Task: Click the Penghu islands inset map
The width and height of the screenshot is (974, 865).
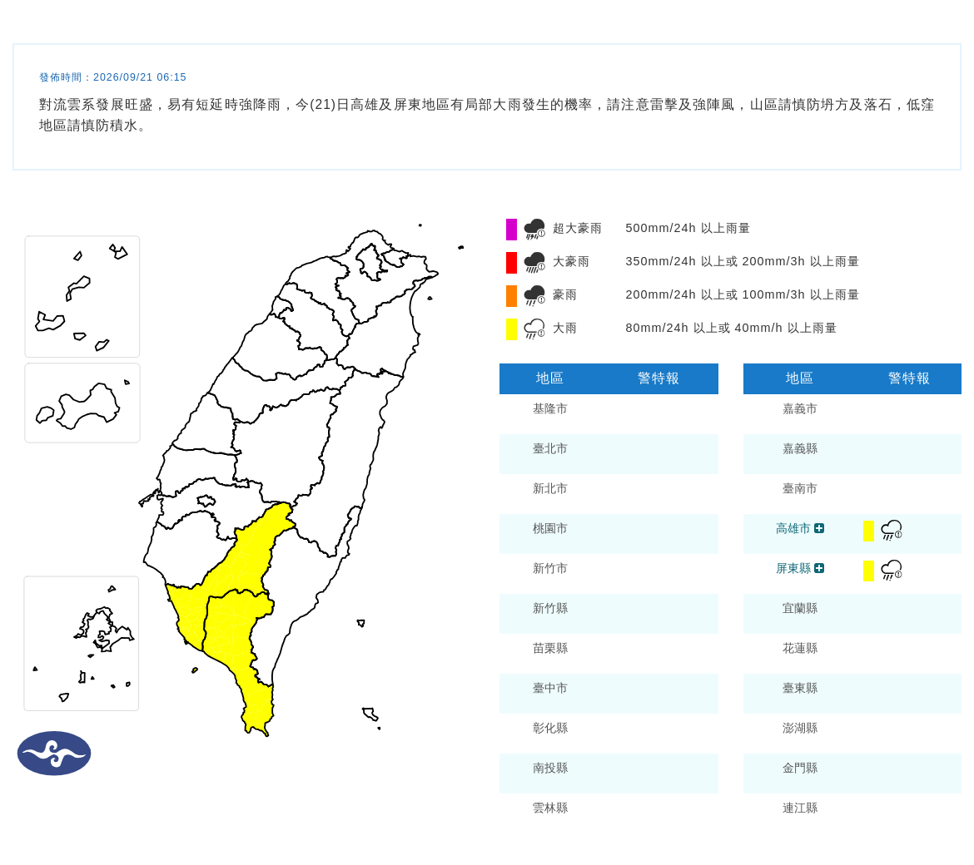Action: (82, 644)
